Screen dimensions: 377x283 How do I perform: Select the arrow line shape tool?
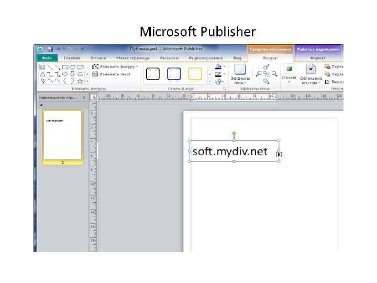(58, 67)
